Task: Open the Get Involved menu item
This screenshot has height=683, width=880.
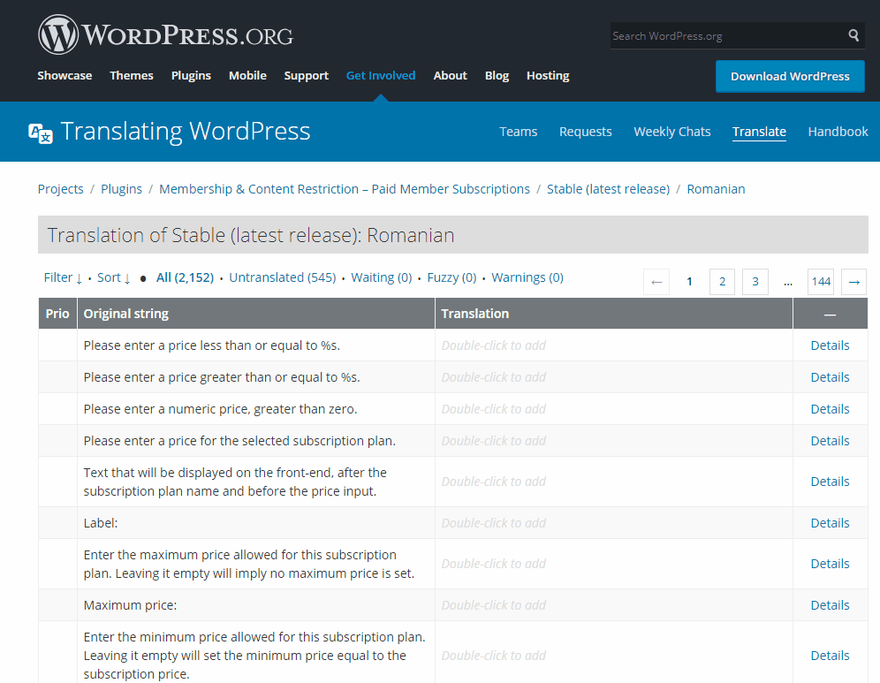Action: 381,75
